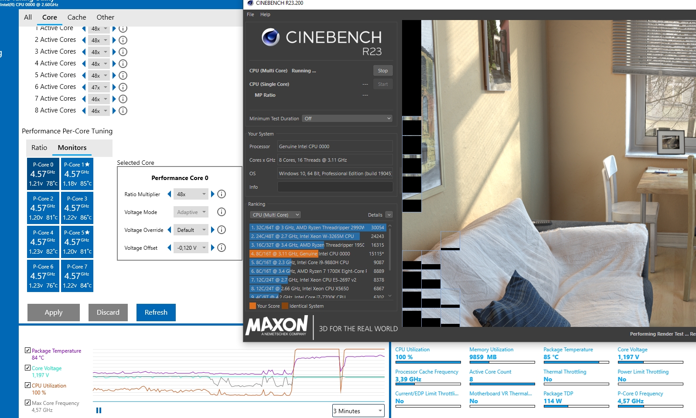Screen dimensions: 696x418
Task: Click the Cinebench logo icon
Action: [x=270, y=37]
